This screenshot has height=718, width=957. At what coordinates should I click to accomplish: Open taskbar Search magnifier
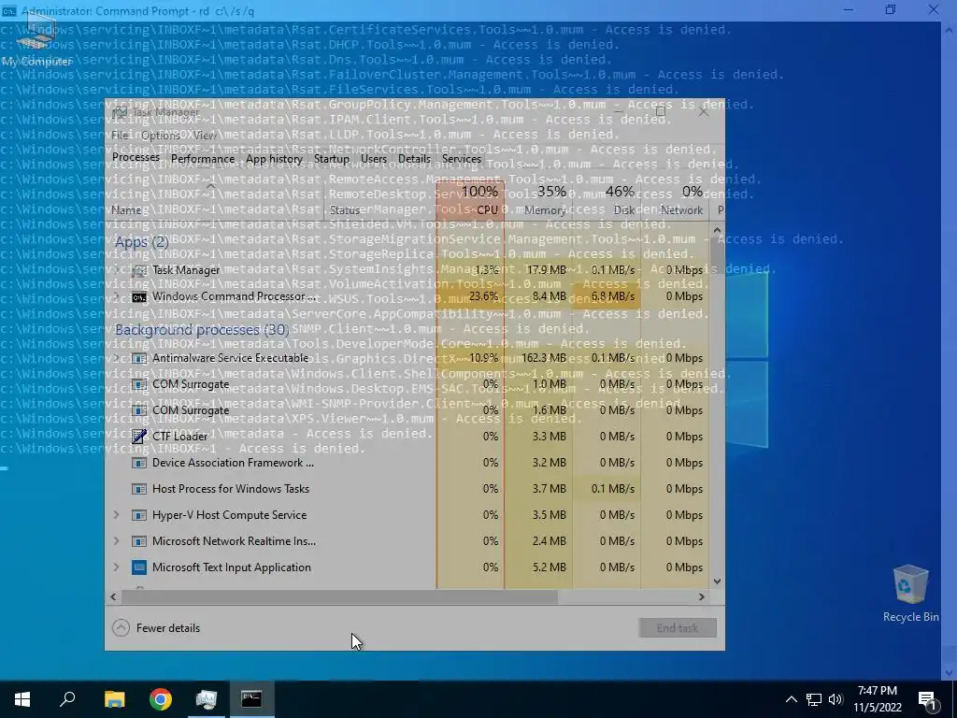pyautogui.click(x=67, y=699)
